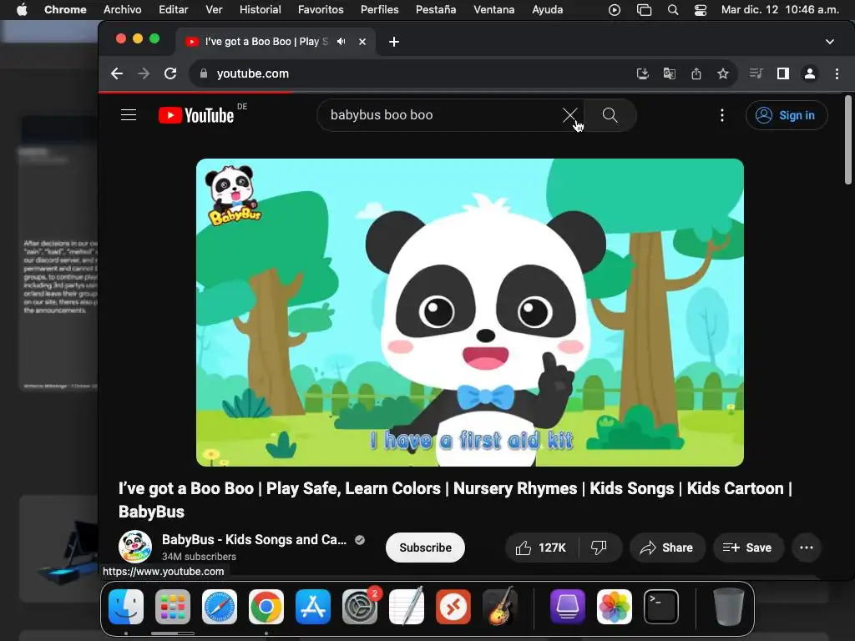Clear the search query with X

click(569, 115)
